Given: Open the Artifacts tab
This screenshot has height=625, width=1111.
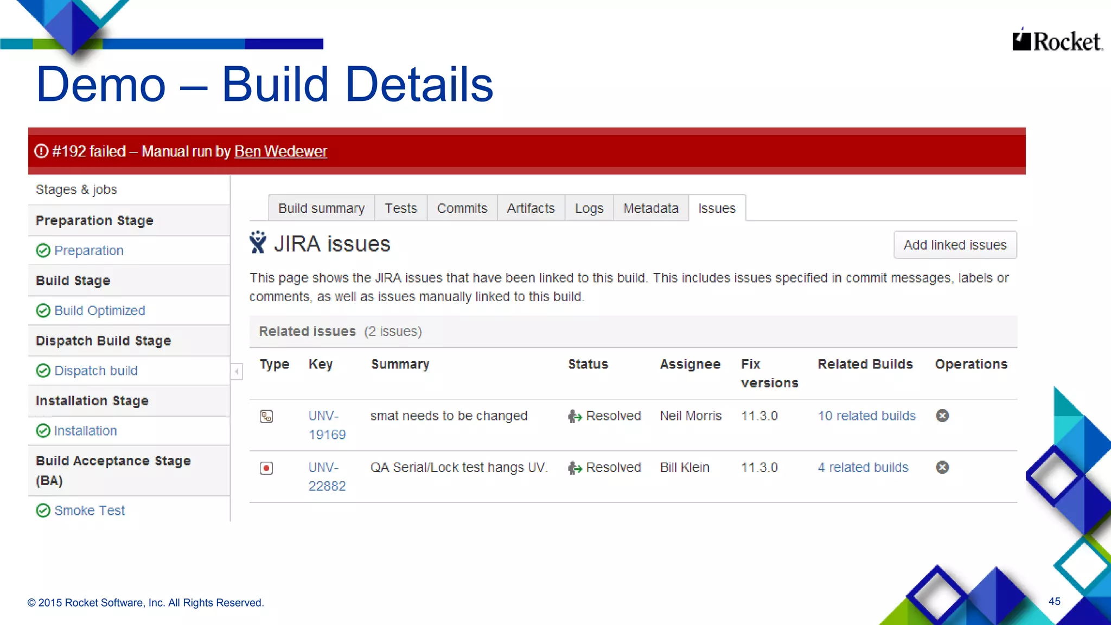Looking at the screenshot, I should click(x=531, y=208).
